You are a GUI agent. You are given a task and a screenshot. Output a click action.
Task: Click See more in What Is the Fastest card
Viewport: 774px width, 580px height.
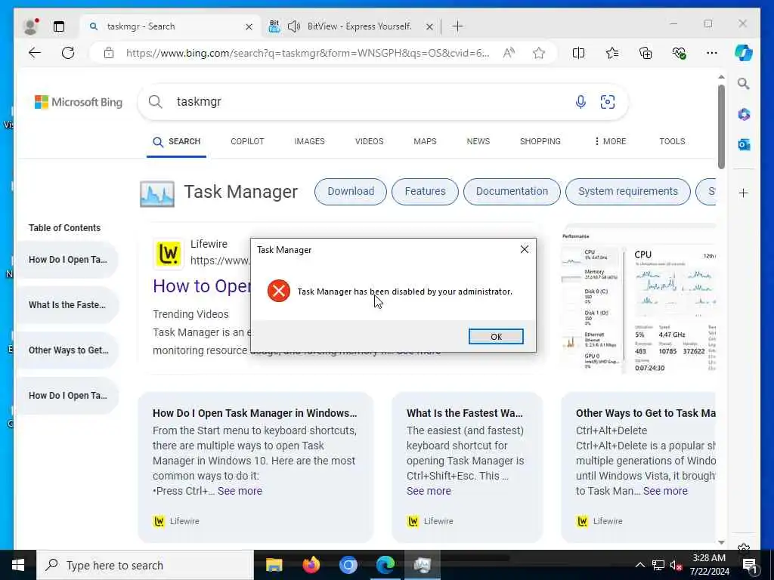click(x=429, y=491)
